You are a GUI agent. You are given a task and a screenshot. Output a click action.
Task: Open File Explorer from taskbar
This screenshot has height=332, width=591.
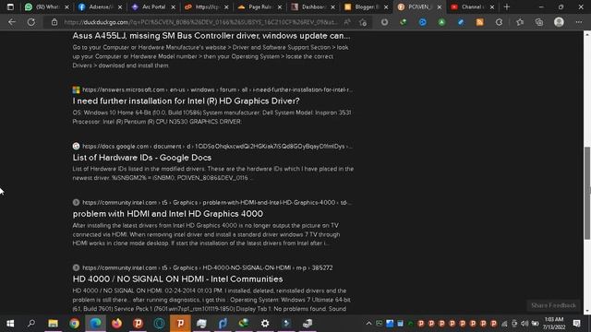point(53,324)
